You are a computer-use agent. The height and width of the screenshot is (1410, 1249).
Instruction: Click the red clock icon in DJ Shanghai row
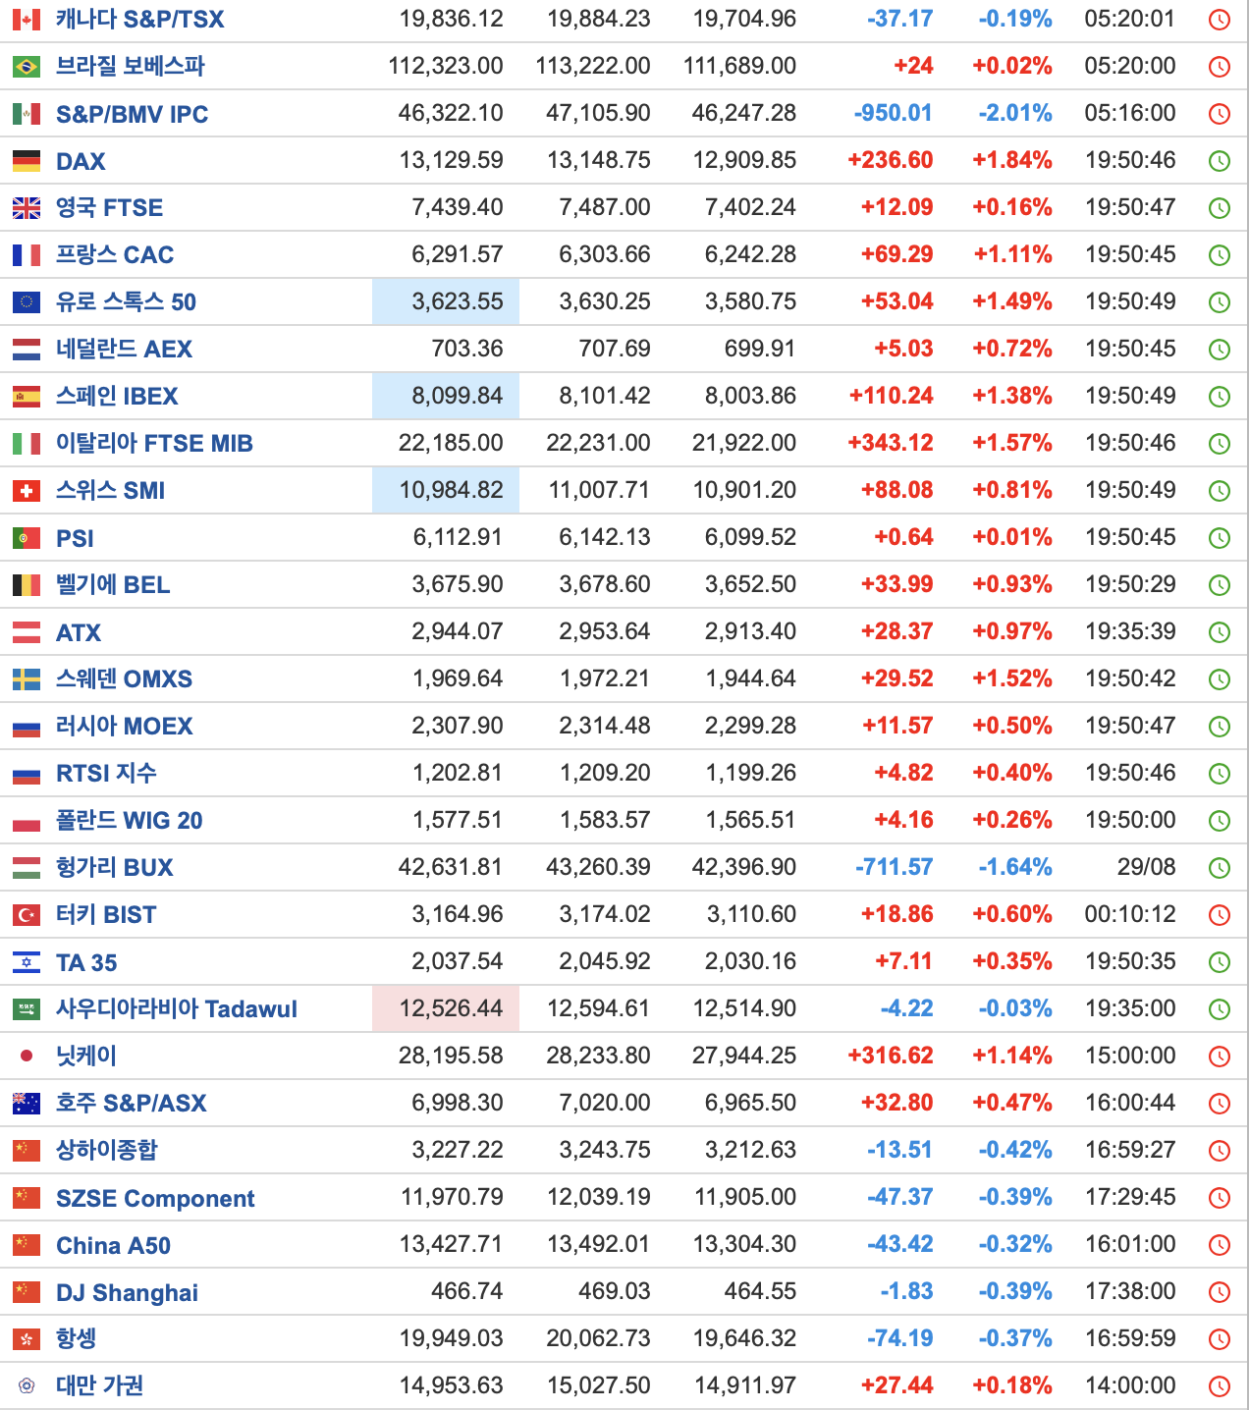tap(1220, 1292)
